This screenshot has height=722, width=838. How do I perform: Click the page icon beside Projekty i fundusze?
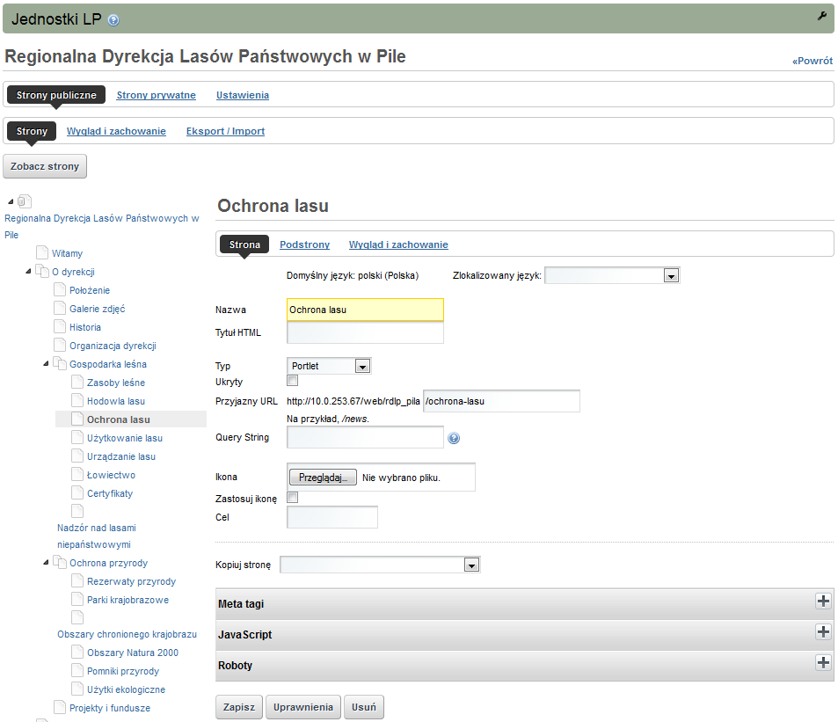[x=60, y=708]
